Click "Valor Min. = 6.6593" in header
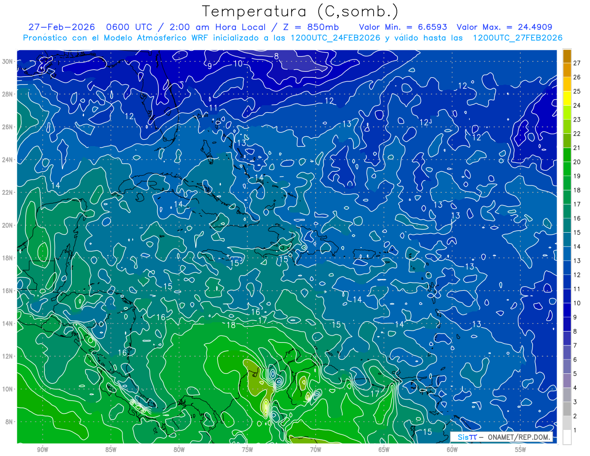 (403, 27)
